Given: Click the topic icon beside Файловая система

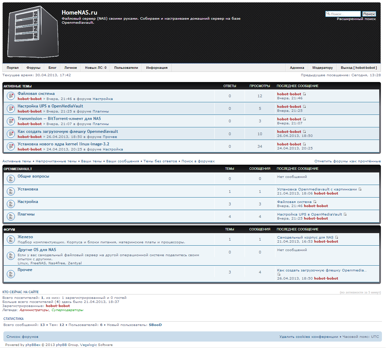Looking at the screenshot, I should [x=11, y=96].
